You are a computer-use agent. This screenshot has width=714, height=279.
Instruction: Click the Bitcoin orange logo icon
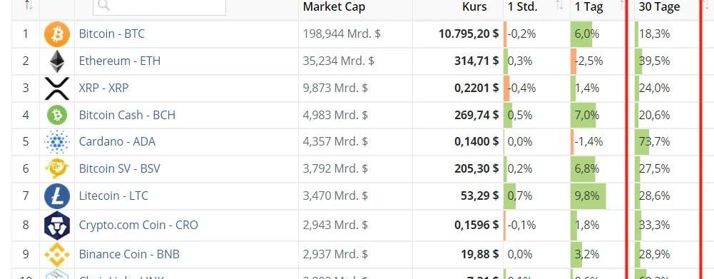[x=57, y=34]
